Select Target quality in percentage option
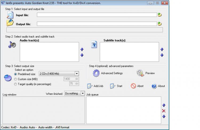This screenshot has height=130, width=200. tap(15, 84)
